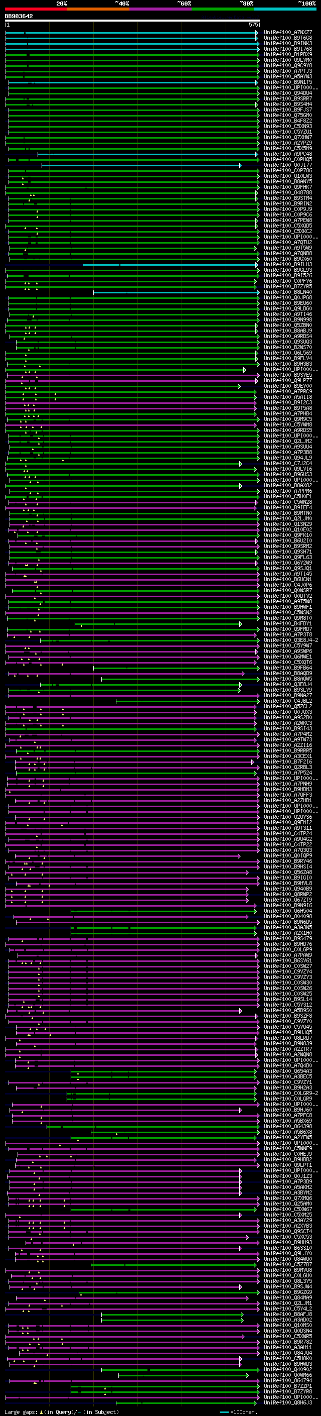Select the UniRef100_A5AYW3 label
Viewport: 321px width, 1416px height.
pyautogui.click(x=288, y=76)
